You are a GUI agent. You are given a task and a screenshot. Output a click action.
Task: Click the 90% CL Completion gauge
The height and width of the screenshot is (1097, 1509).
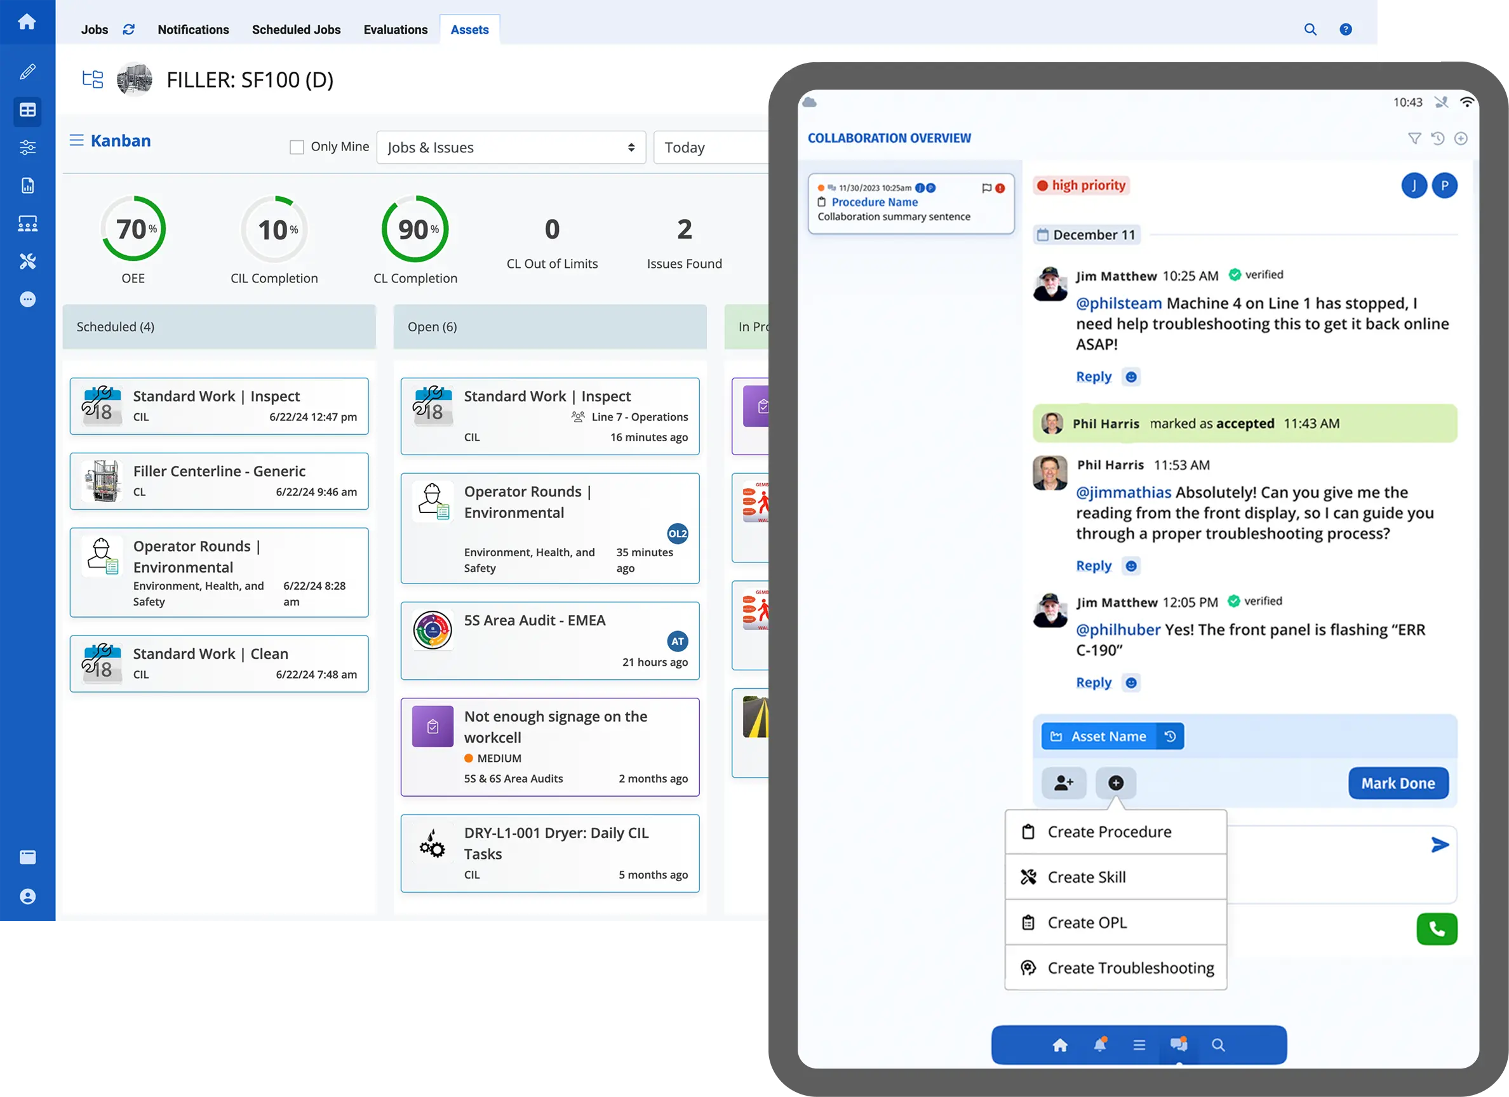coord(415,229)
